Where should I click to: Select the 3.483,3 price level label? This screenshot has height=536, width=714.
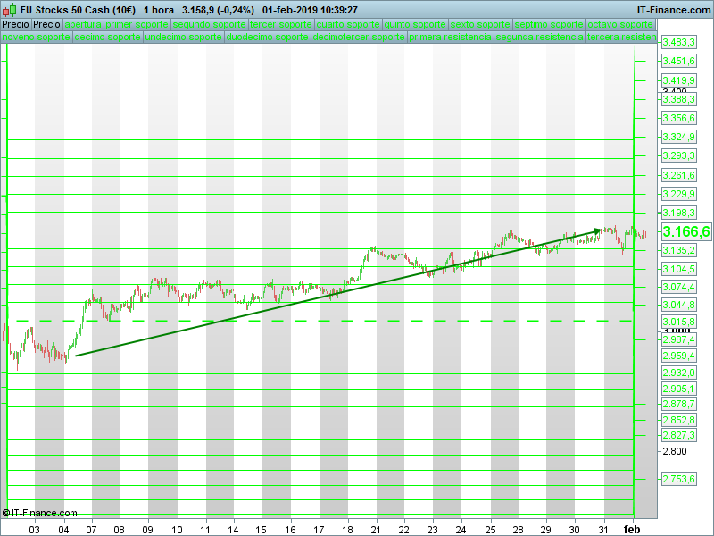678,43
